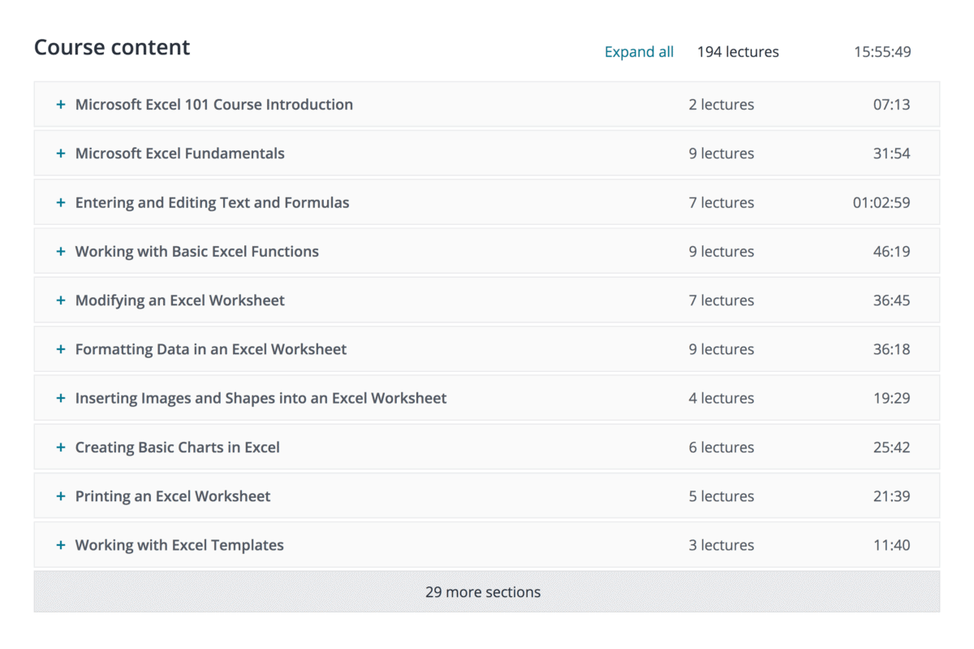This screenshot has width=974, height=649.
Task: Click duration 46:19 in Basic Excel Functions row
Action: pos(892,252)
